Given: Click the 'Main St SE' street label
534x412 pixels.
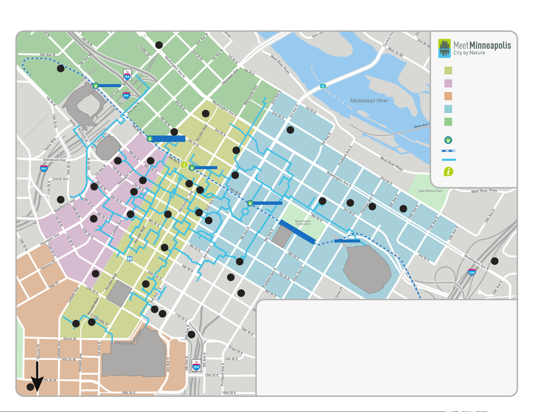Looking at the screenshot, I should pos(396,52).
